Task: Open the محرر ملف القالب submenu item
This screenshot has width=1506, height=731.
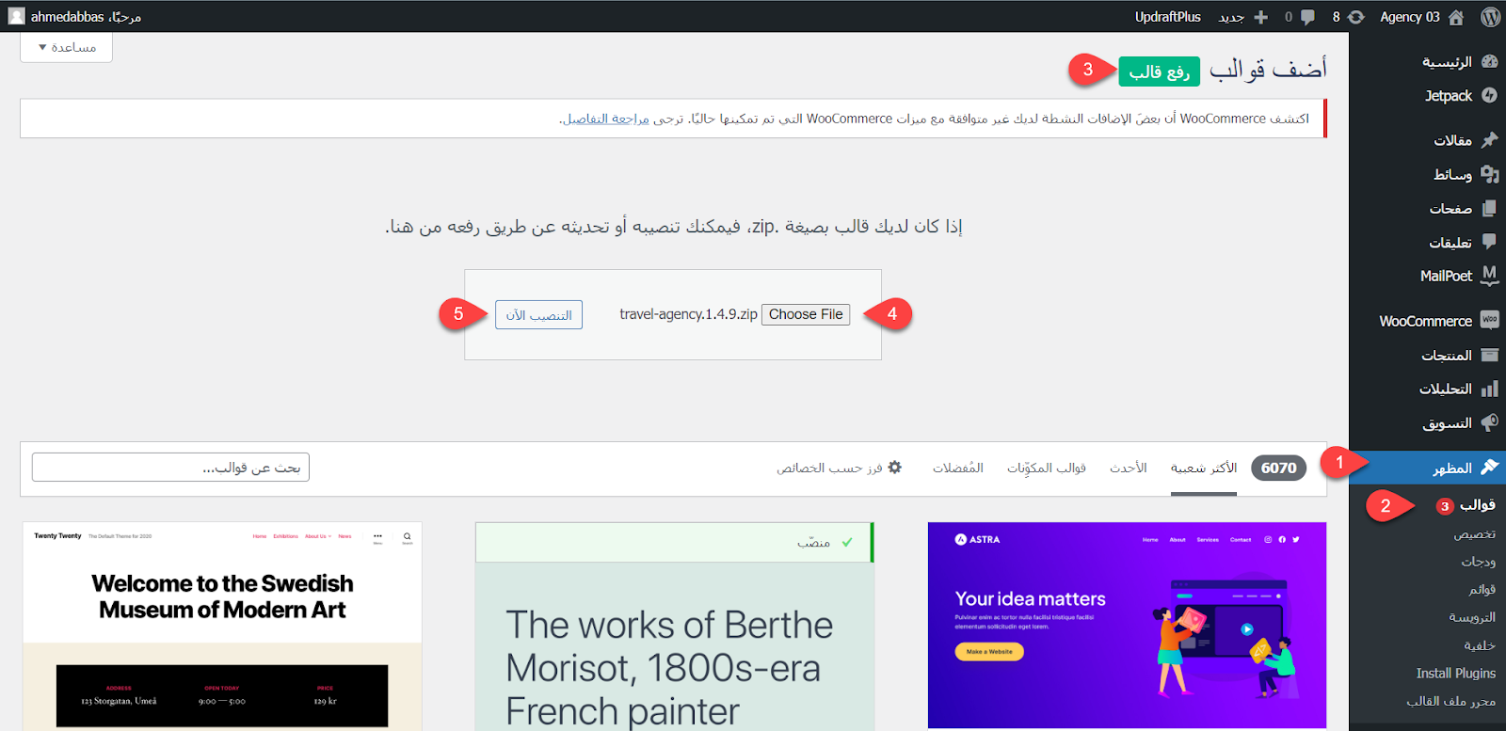Action: click(1451, 701)
